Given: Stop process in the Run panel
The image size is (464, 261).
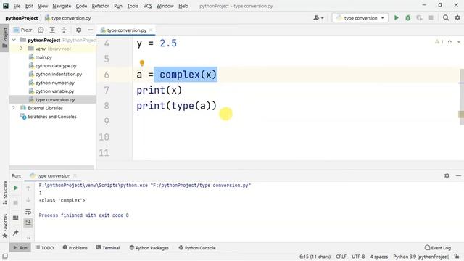Looking at the screenshot, I should click(x=16, y=203).
